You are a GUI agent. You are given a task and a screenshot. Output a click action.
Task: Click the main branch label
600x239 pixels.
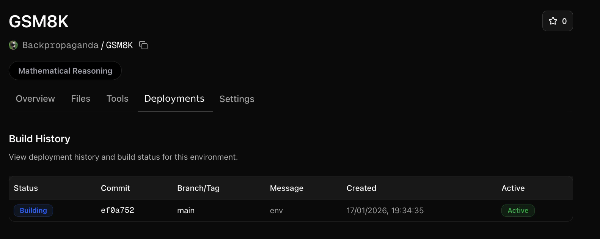(x=186, y=210)
